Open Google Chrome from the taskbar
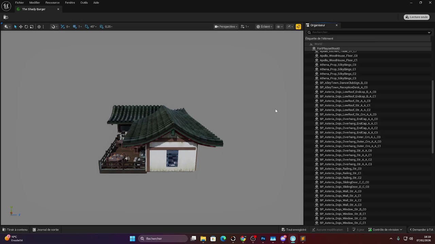 pyautogui.click(x=243, y=239)
